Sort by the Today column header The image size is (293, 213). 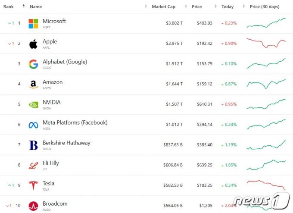pos(228,6)
